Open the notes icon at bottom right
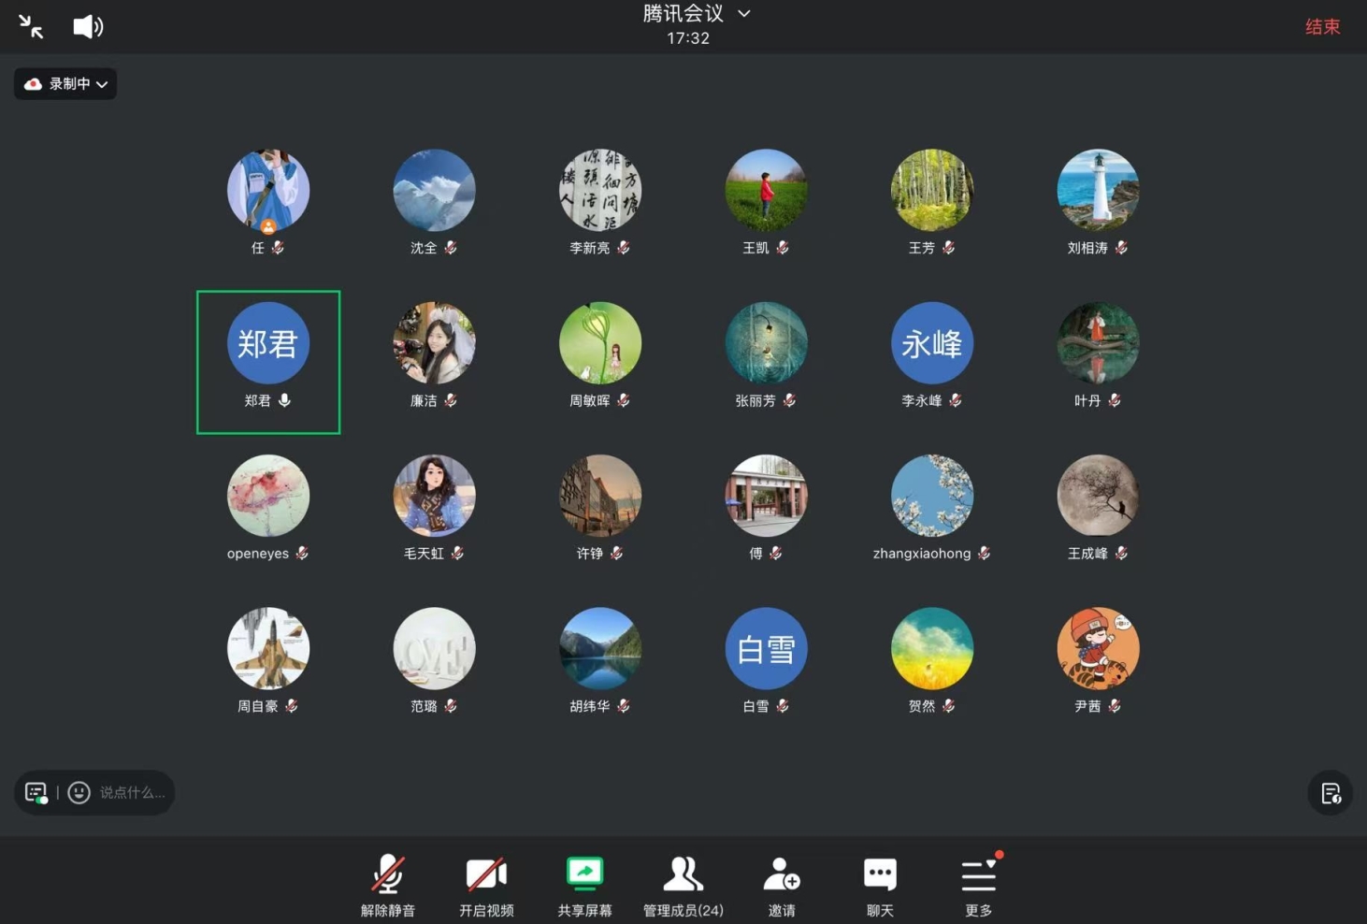 (x=1331, y=794)
